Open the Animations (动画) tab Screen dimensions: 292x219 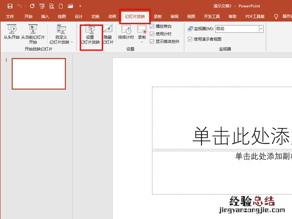(x=112, y=16)
